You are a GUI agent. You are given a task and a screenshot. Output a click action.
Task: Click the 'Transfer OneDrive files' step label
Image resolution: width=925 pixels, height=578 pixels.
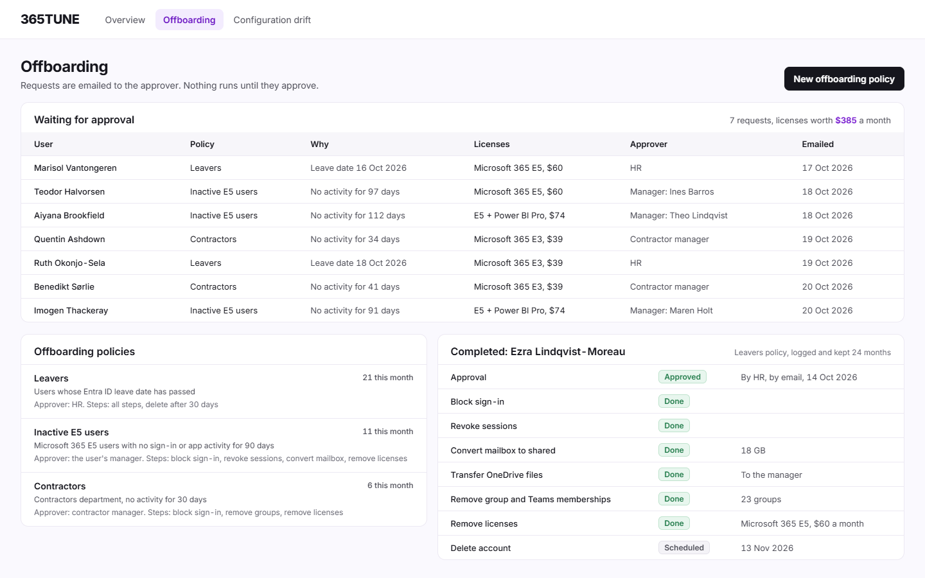click(x=497, y=475)
